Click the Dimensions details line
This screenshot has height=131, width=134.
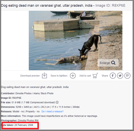point(40,107)
